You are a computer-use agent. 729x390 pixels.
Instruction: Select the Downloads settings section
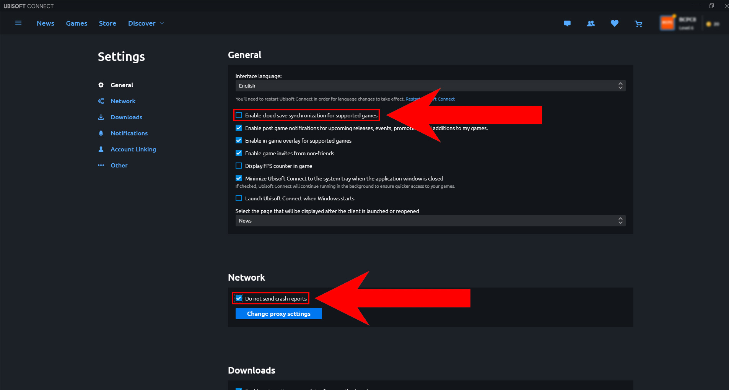tap(126, 117)
